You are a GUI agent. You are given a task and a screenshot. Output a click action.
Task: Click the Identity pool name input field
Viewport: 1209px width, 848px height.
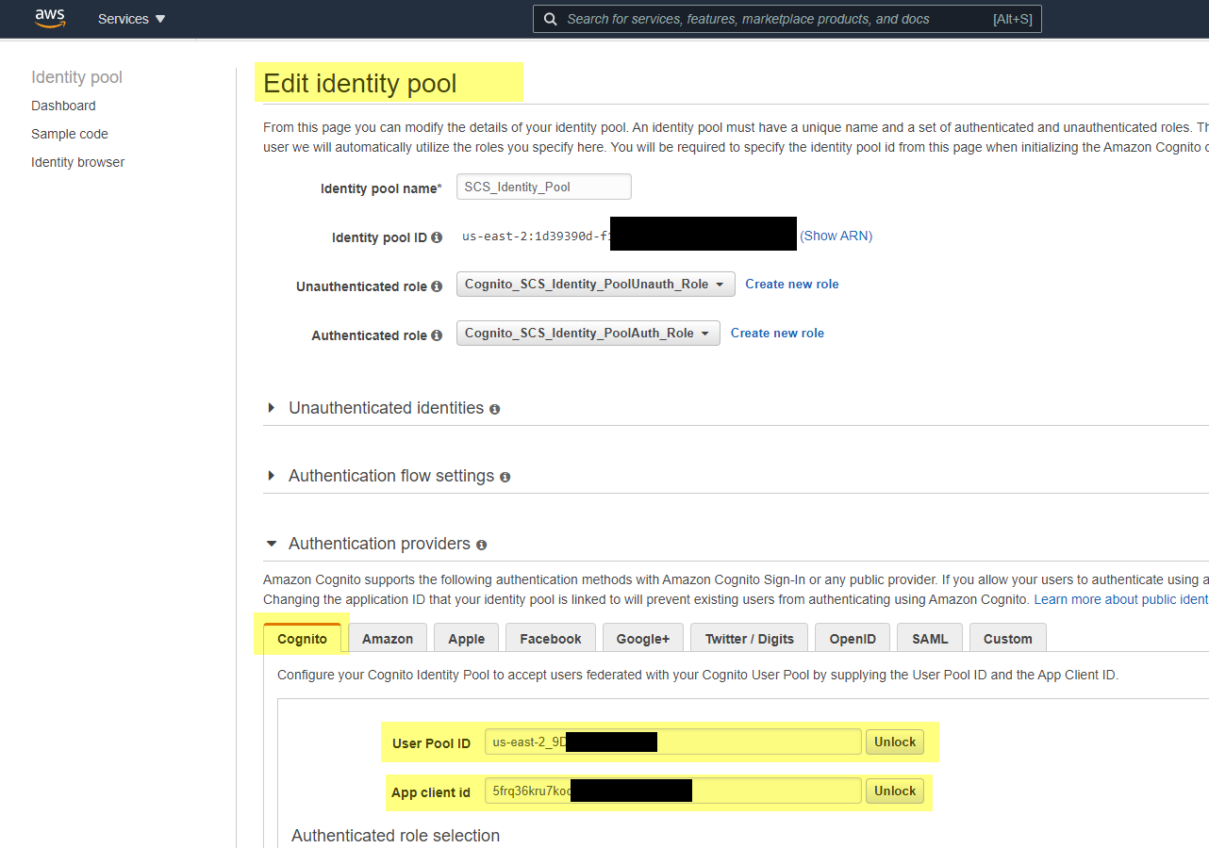click(543, 186)
